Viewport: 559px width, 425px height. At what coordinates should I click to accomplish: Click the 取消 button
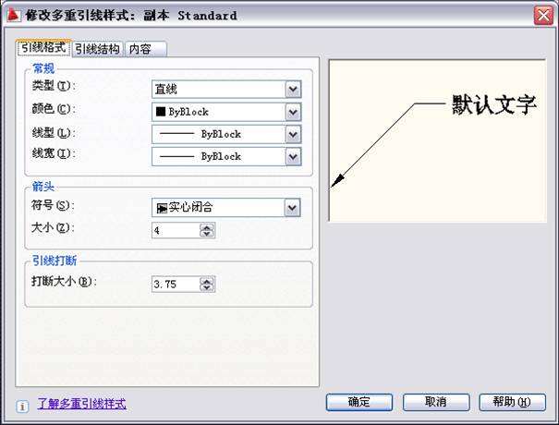(436, 402)
